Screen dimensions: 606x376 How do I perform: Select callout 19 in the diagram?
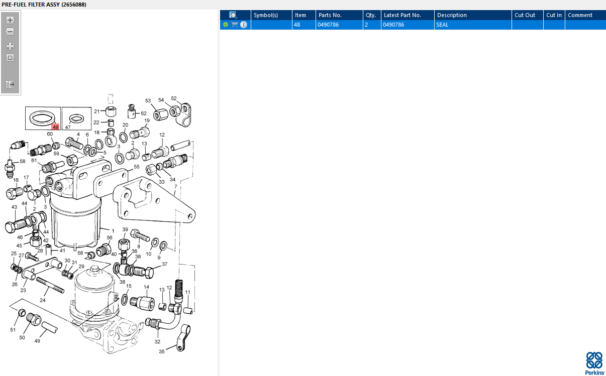click(147, 120)
